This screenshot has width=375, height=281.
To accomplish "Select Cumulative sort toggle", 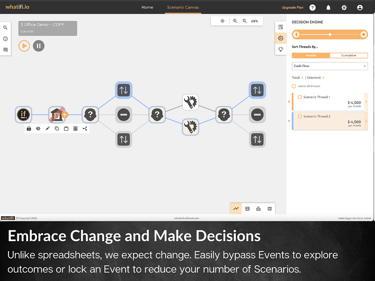I will coord(349,55).
